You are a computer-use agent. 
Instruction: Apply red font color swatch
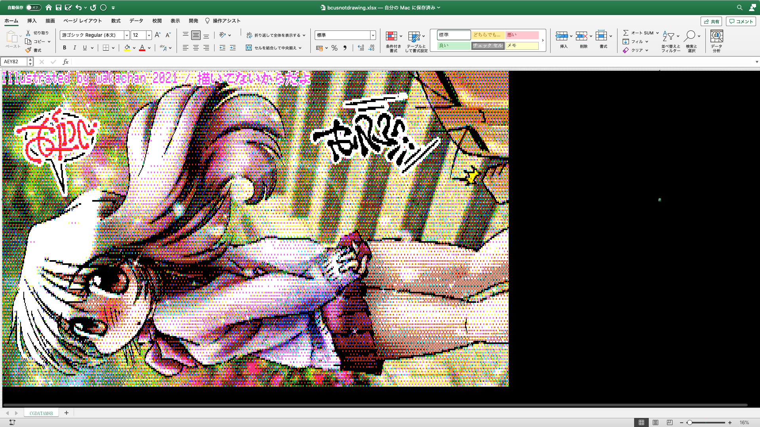pyautogui.click(x=142, y=48)
